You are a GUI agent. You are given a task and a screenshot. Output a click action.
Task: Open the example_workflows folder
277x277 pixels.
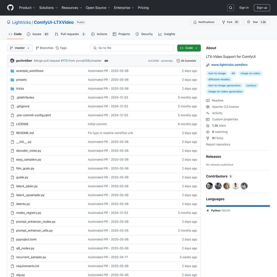click(30, 71)
